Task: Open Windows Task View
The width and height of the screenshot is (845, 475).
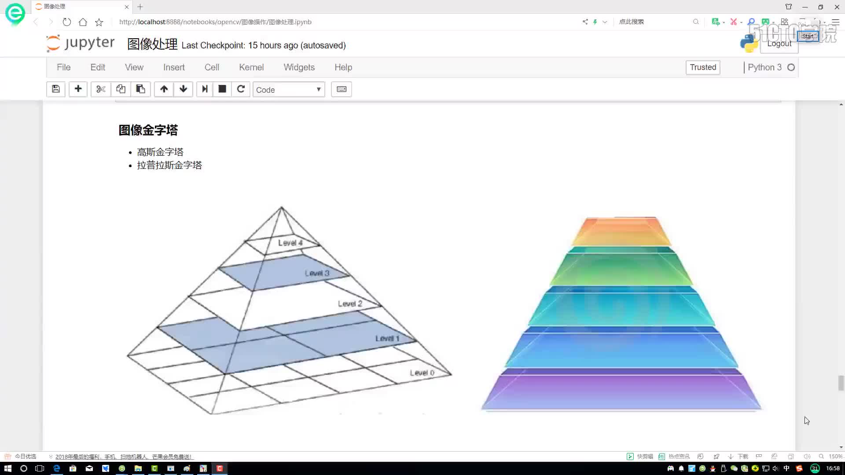Action: point(40,468)
